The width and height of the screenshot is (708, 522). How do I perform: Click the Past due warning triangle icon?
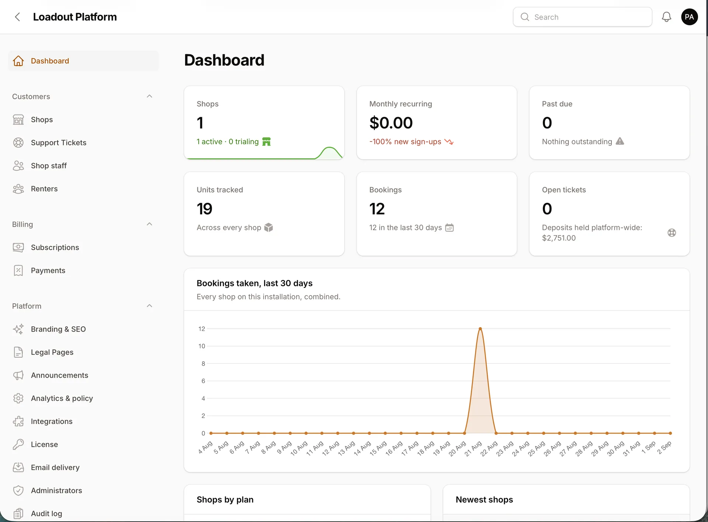click(620, 141)
